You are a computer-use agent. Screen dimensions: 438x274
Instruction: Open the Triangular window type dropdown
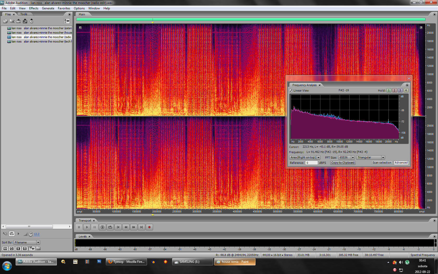[383, 158]
